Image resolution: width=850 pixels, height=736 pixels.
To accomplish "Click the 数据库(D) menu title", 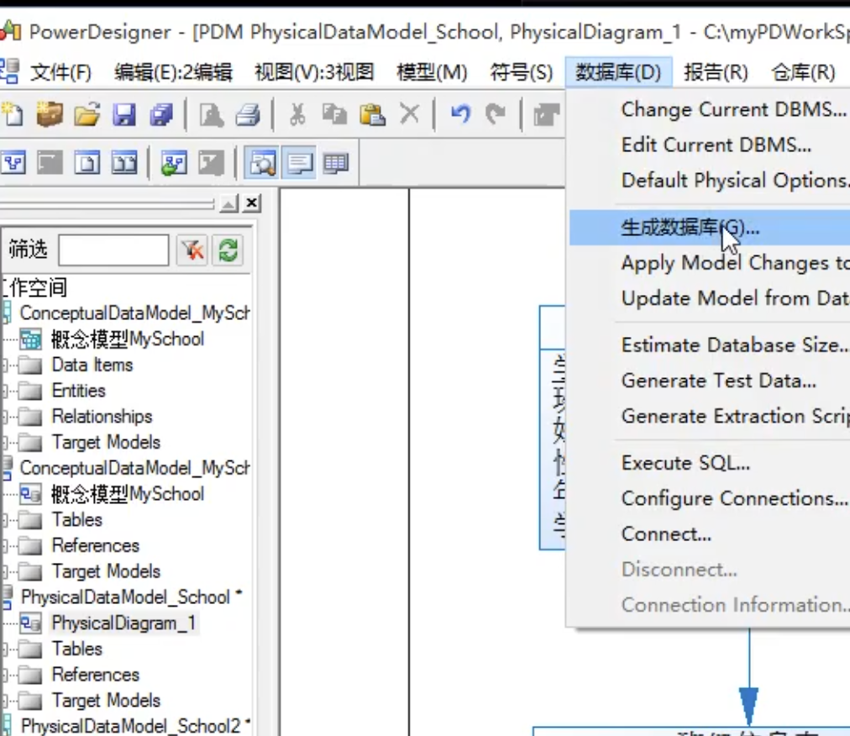I will tap(618, 72).
